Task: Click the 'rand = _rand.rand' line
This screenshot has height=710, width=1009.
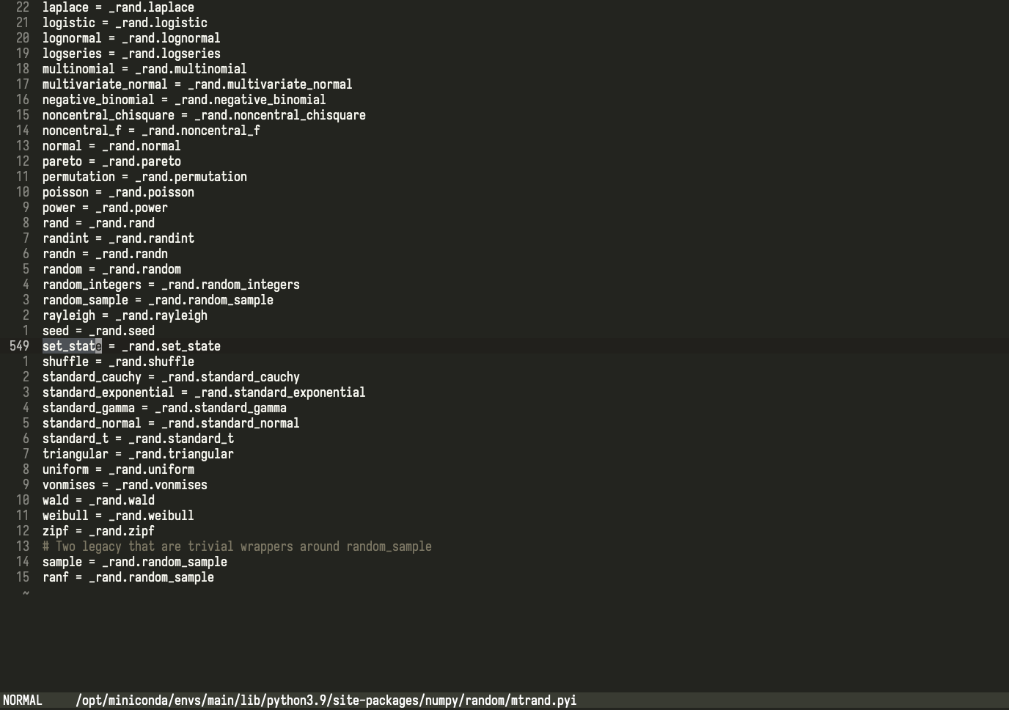Action: coord(98,223)
